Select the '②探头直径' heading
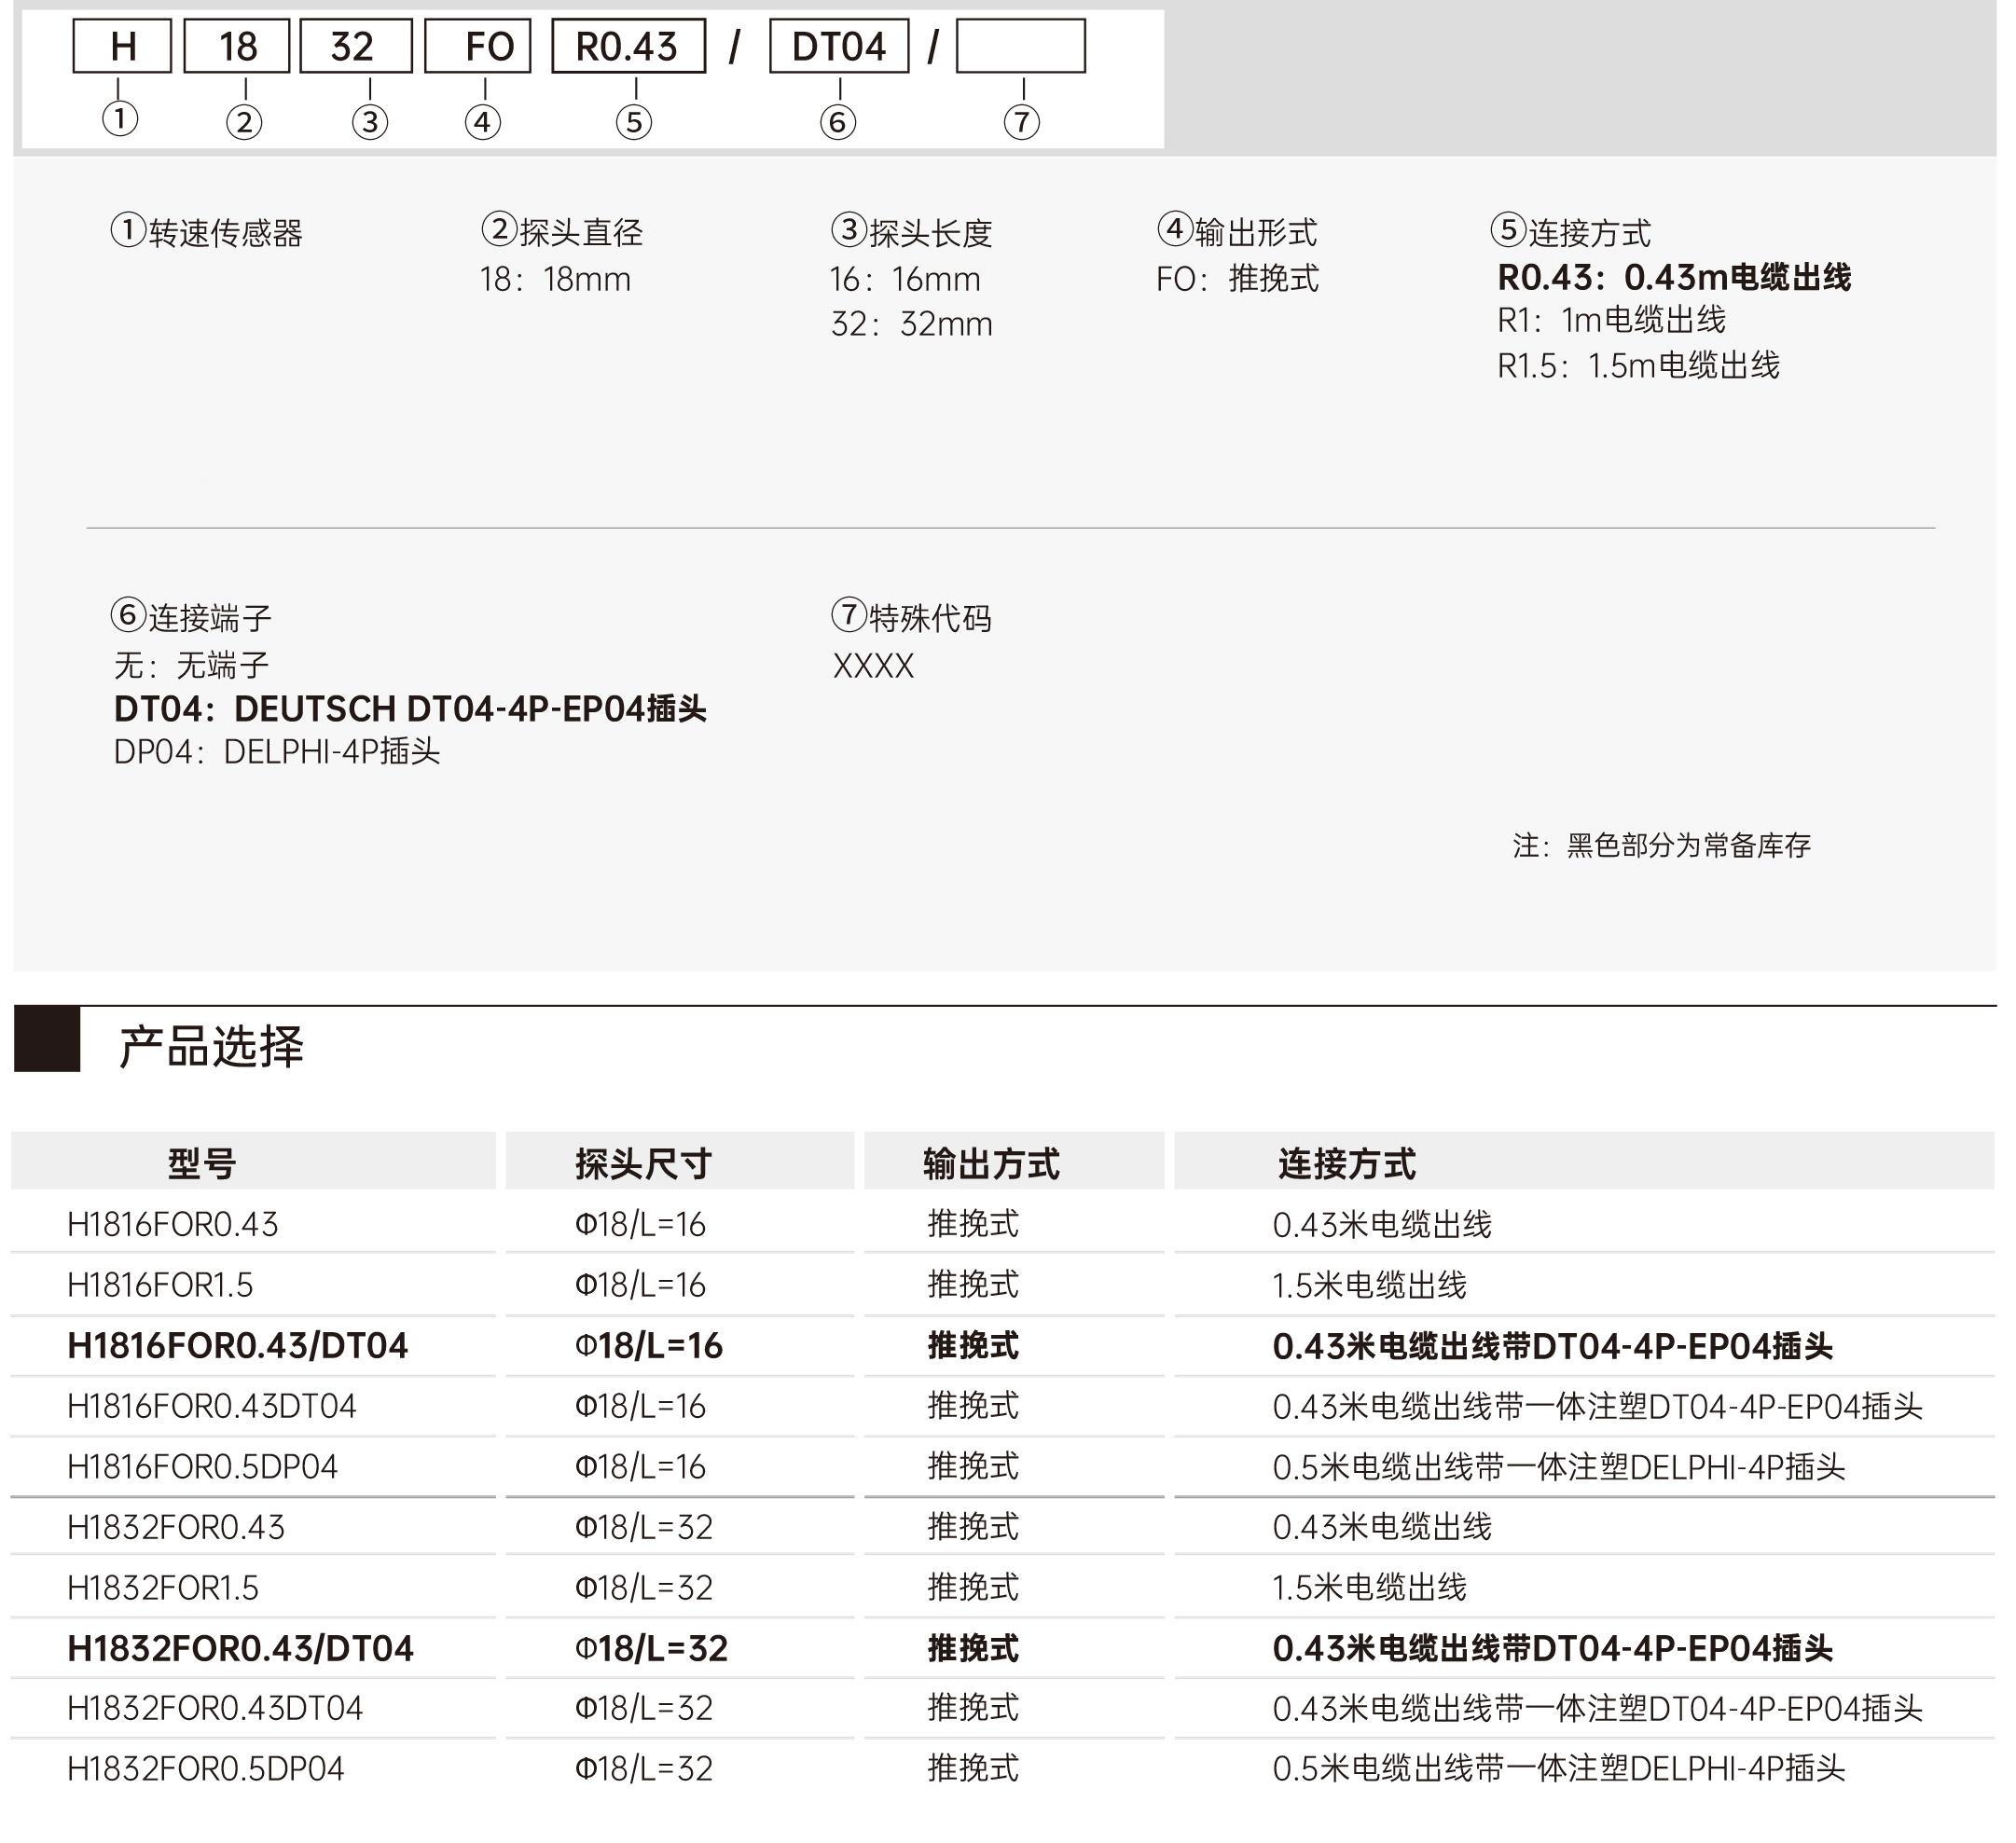Screen dimensions: 2016x1843 click(562, 231)
